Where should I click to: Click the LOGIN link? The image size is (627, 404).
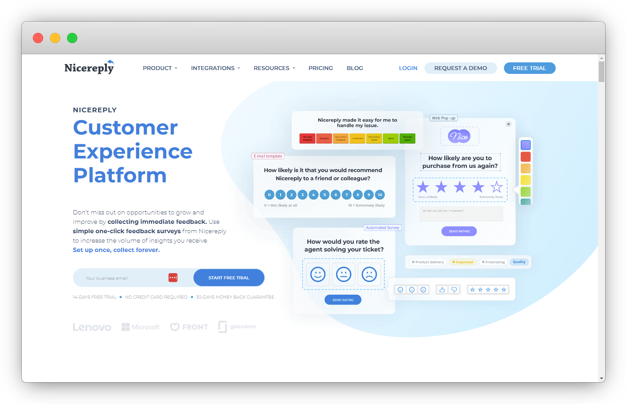[x=408, y=68]
